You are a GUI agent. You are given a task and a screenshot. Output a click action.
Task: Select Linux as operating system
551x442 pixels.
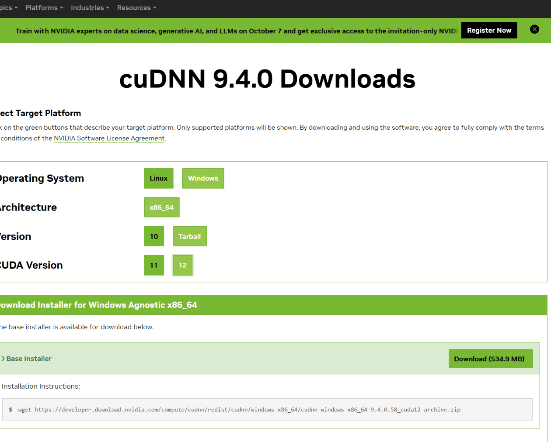(x=158, y=178)
